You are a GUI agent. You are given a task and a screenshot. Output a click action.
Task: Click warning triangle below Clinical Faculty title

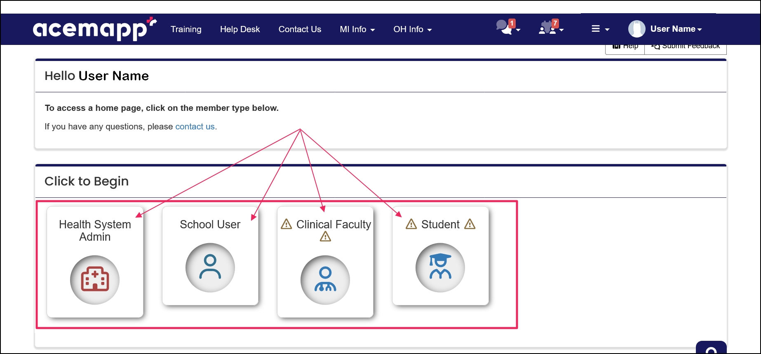pos(325,237)
